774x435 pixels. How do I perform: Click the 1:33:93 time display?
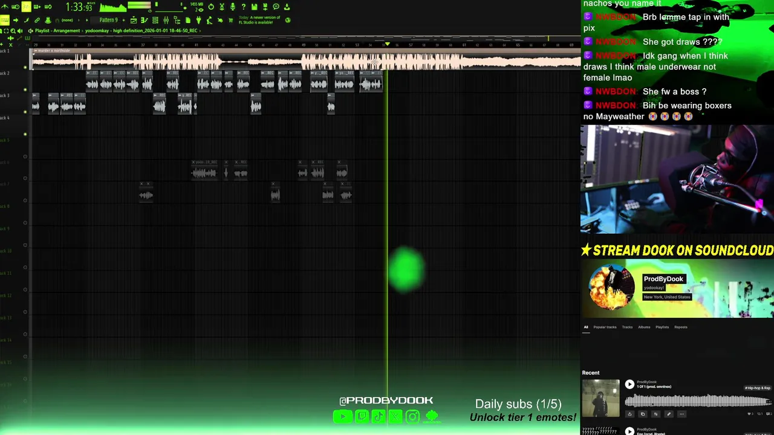[x=80, y=7]
